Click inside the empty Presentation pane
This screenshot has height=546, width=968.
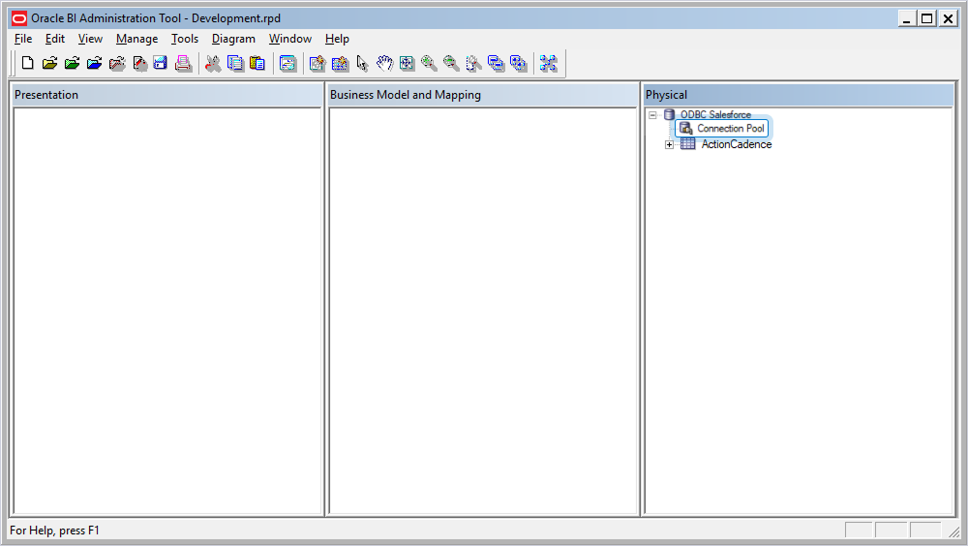[x=166, y=310]
